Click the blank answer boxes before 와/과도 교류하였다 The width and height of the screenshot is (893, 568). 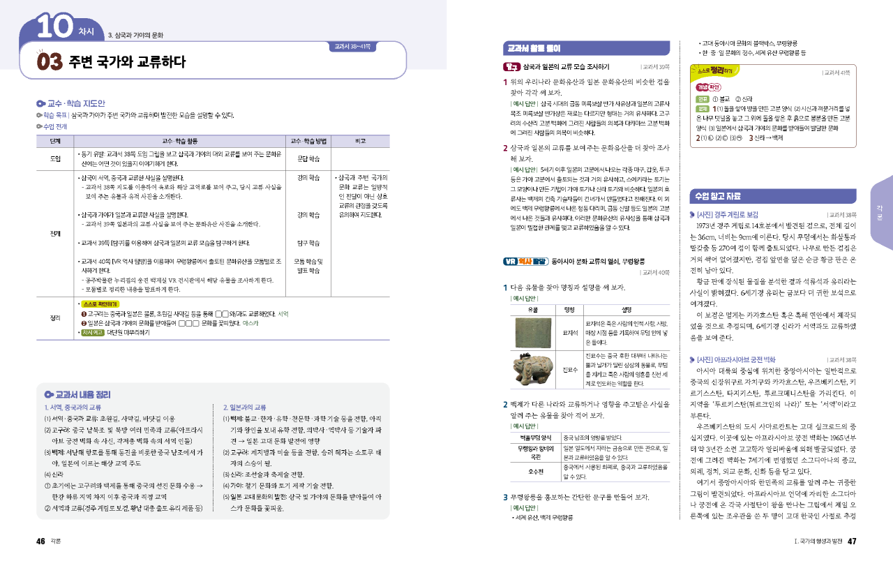[x=222, y=314]
